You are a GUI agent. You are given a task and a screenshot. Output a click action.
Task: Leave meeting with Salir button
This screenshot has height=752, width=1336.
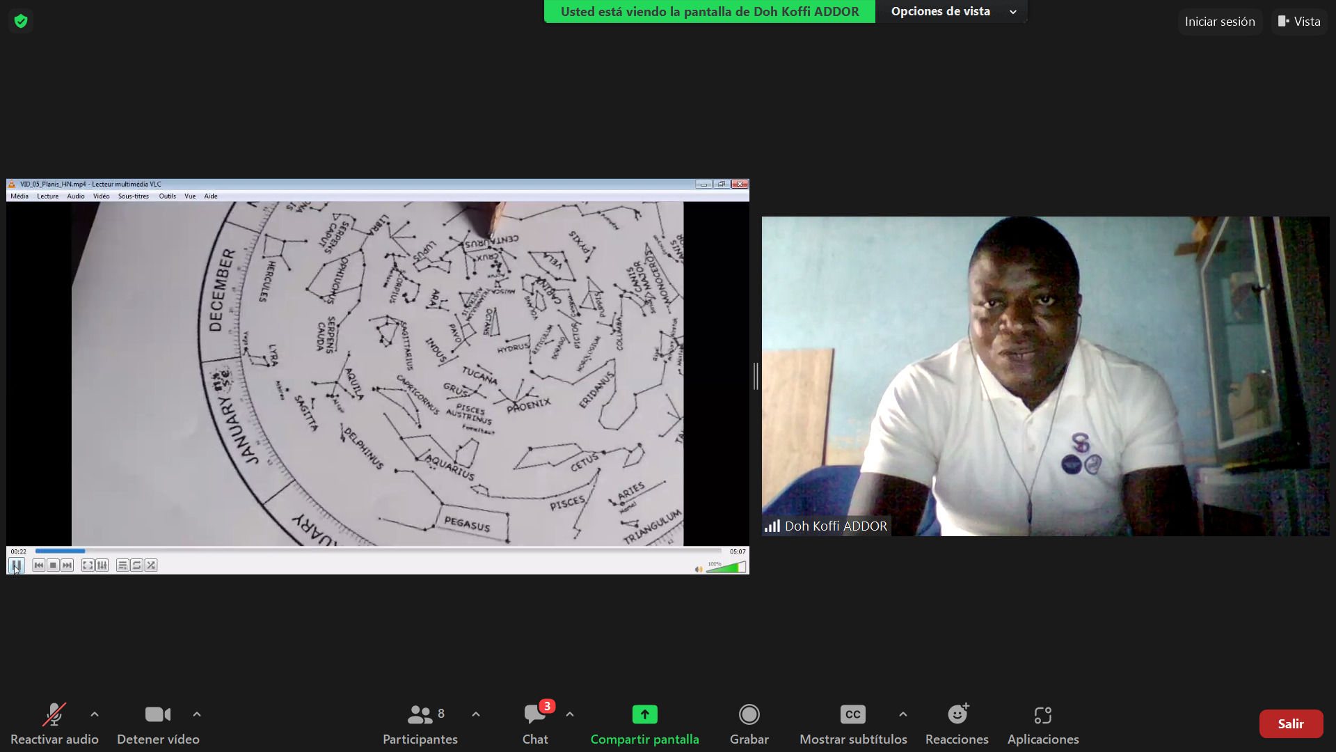pyautogui.click(x=1291, y=724)
